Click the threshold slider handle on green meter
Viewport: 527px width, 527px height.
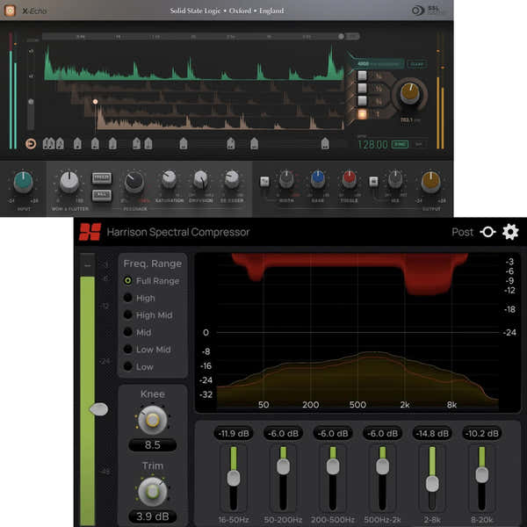click(x=98, y=409)
